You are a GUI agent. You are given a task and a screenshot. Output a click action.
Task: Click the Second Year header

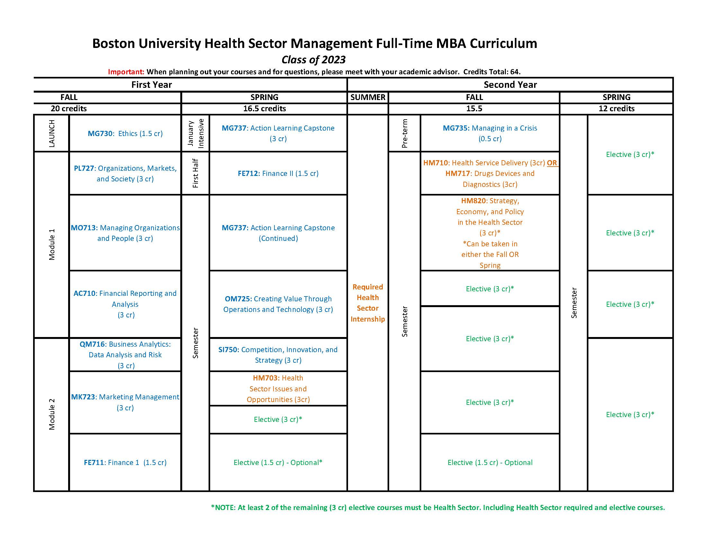point(510,85)
